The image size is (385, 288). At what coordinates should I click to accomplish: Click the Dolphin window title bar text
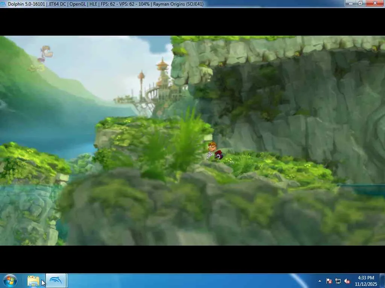point(106,4)
